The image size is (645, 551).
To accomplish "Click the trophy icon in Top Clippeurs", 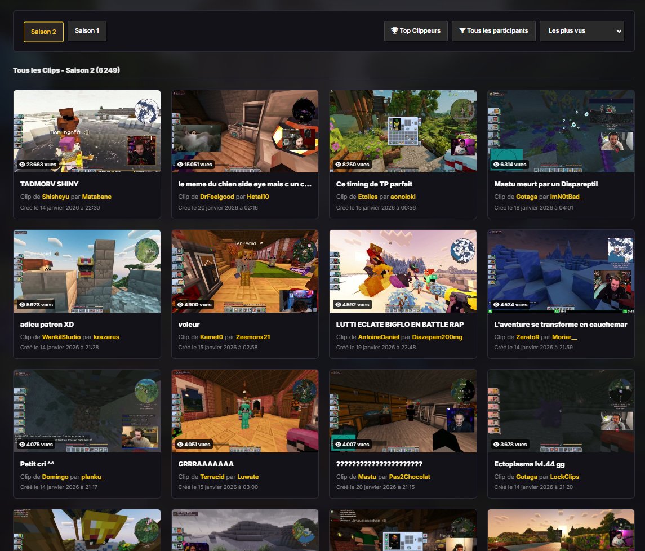I will pyautogui.click(x=394, y=30).
